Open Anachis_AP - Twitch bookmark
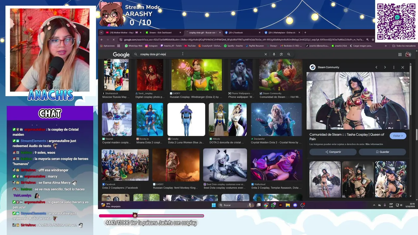The width and height of the screenshot is (418, 235). 171,46
